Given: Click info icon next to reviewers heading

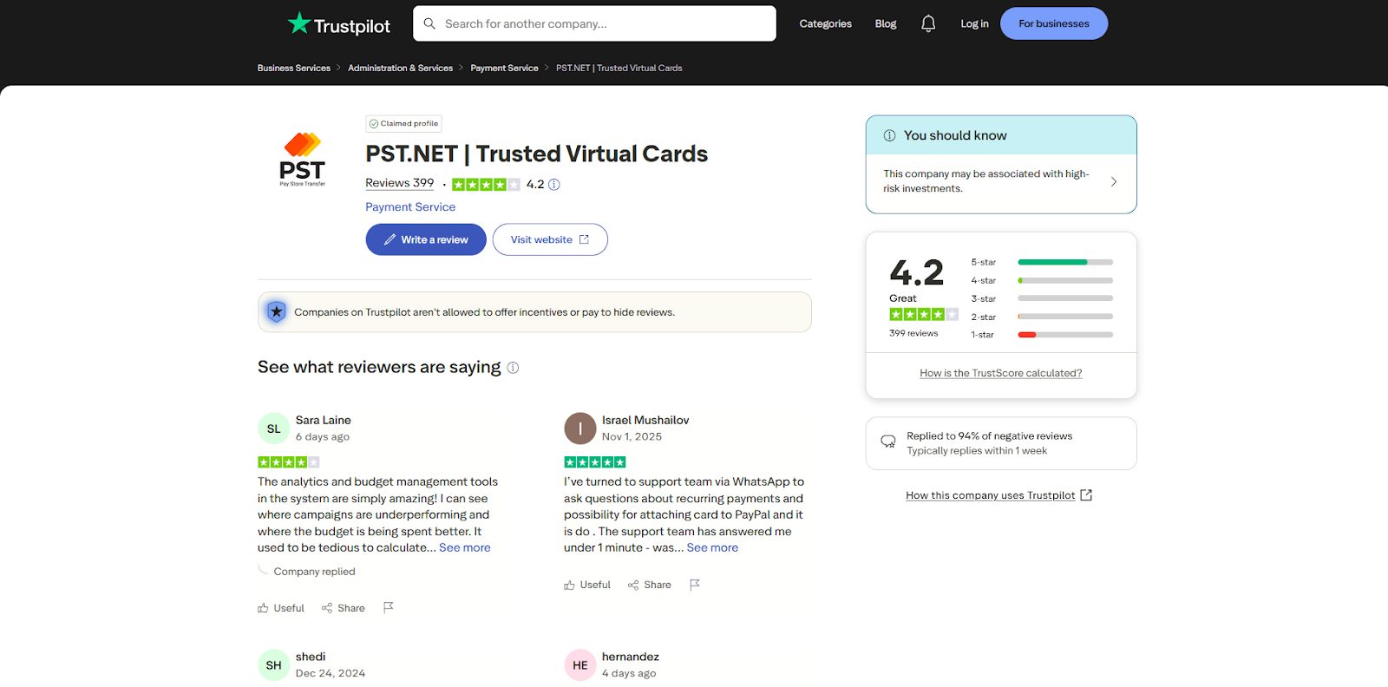Looking at the screenshot, I should pyautogui.click(x=513, y=368).
